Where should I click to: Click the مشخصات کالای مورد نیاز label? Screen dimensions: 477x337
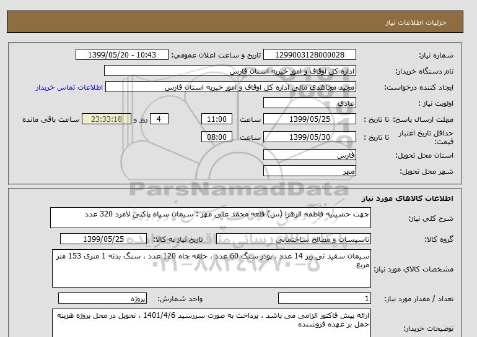413,270
